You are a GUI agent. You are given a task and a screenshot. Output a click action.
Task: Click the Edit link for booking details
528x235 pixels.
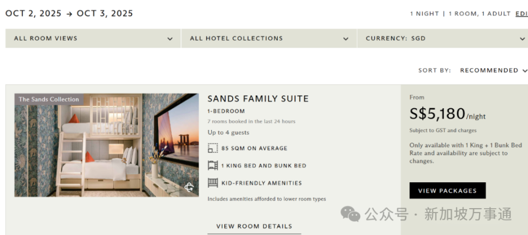[x=521, y=14]
